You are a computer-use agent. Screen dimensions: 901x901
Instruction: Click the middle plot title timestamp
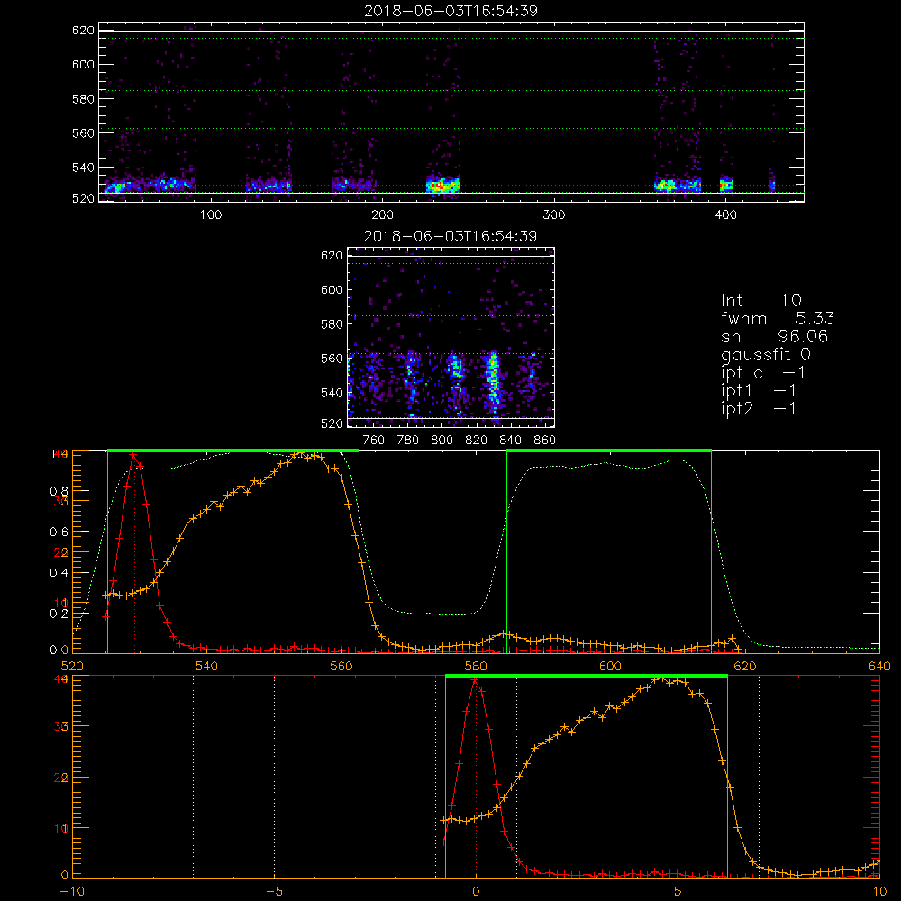click(451, 236)
